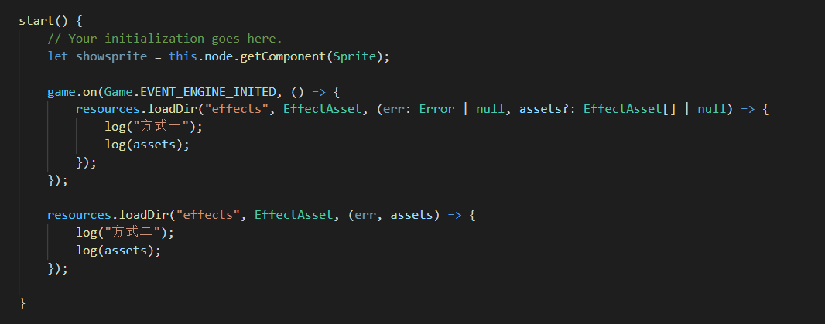This screenshot has width=825, height=324.
Task: Click the game identifier before .on
Action: pyautogui.click(x=61, y=91)
